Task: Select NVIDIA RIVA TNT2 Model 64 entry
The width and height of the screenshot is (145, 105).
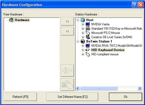Action: coord(117,46)
